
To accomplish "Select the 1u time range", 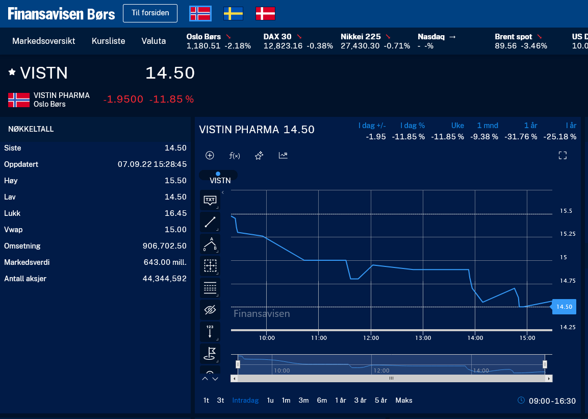I will [x=270, y=400].
